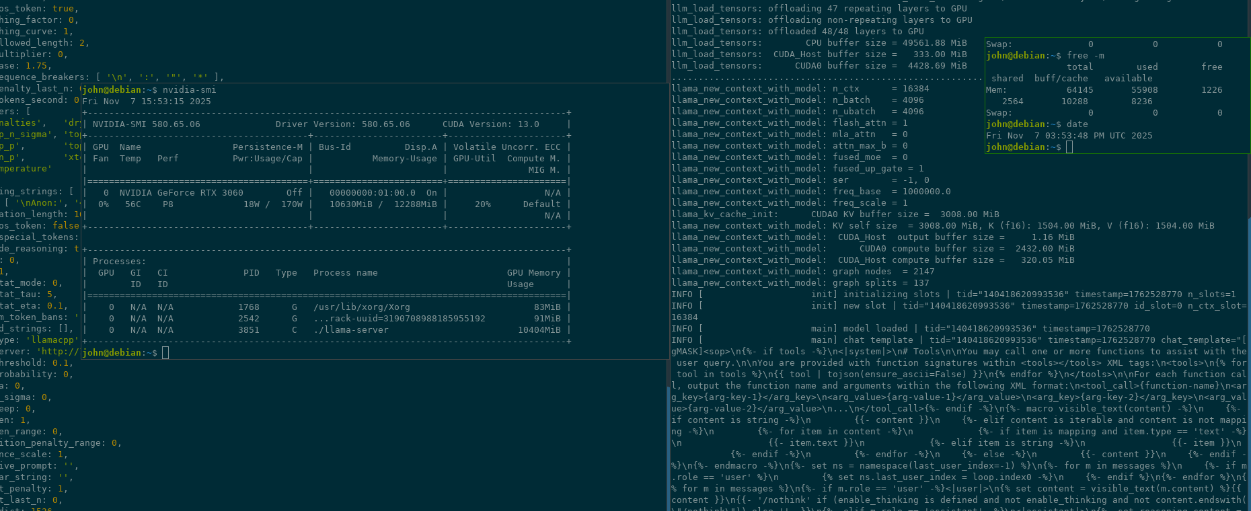The width and height of the screenshot is (1251, 511).
Task: Select 'initializing slots' in the INFO log
Action: click(892, 294)
